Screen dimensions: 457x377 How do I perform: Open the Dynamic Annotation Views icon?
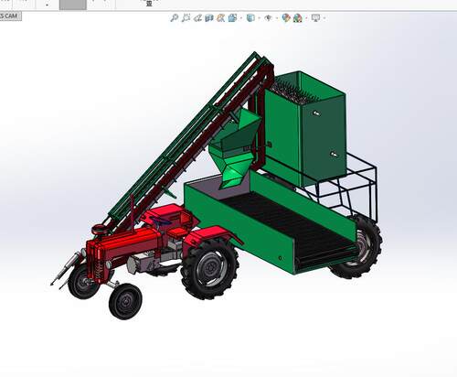point(221,18)
